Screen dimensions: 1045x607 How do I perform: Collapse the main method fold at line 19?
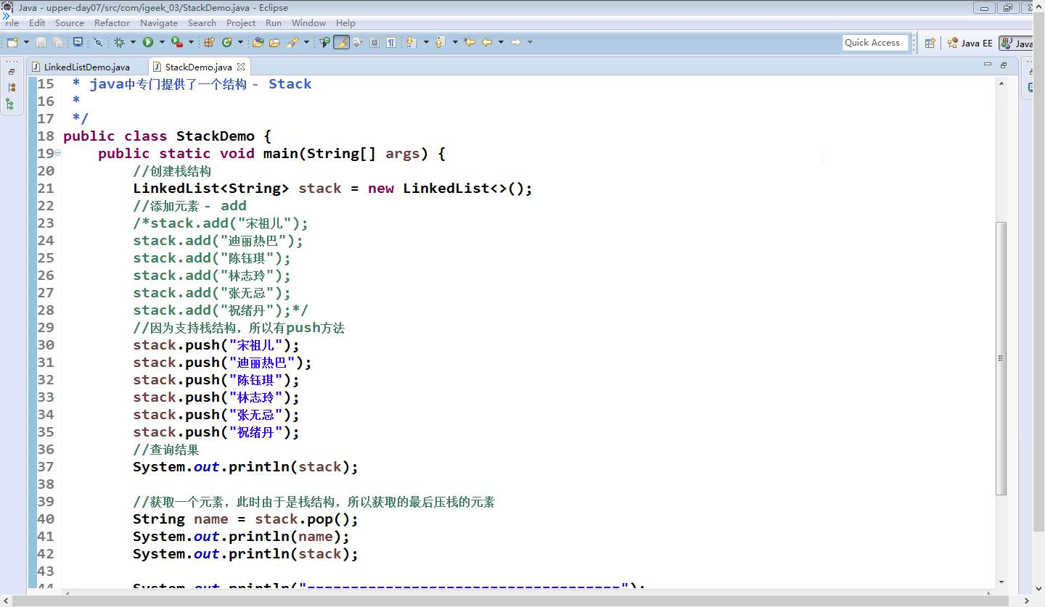point(57,153)
